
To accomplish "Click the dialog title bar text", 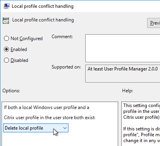I will pyautogui.click(x=43, y=6).
